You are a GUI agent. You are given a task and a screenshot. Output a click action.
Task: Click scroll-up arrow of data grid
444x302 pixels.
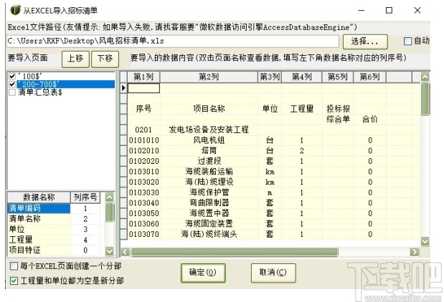click(425, 77)
